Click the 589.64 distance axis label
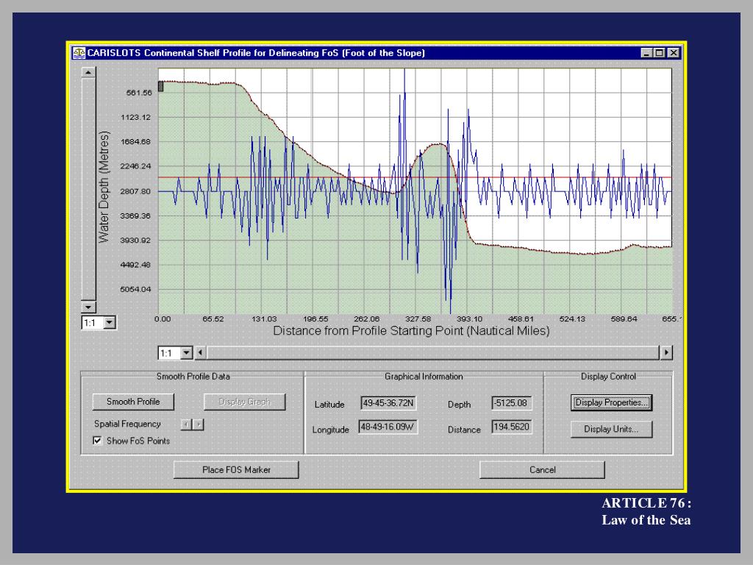The height and width of the screenshot is (565, 753). (624, 319)
